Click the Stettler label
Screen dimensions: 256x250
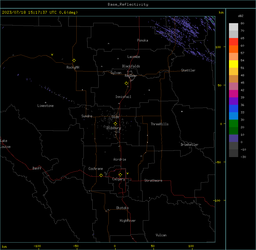[188, 70]
